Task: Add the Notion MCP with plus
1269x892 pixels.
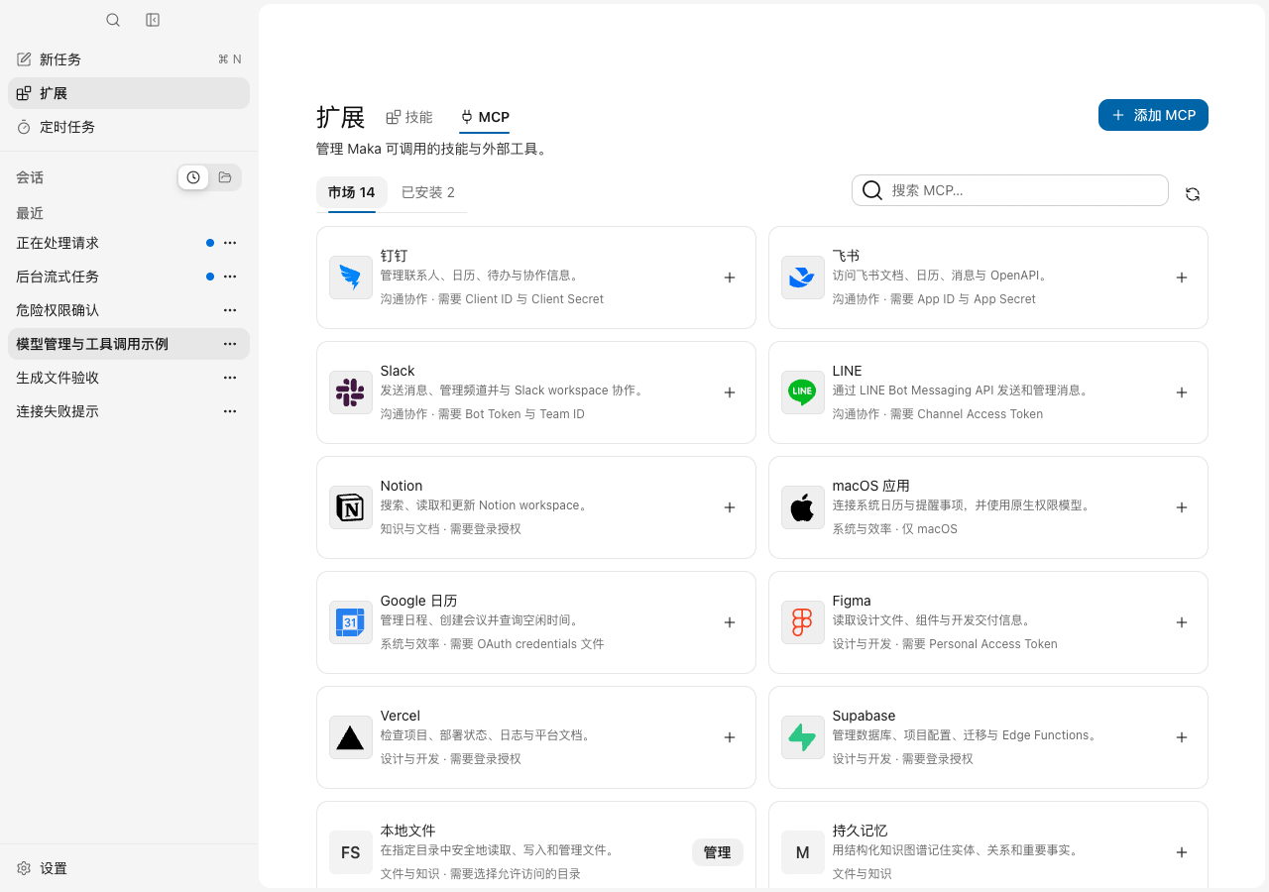Action: coord(730,507)
